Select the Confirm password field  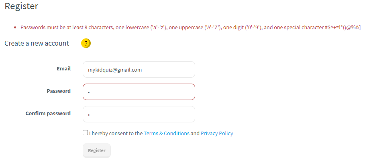139,114
